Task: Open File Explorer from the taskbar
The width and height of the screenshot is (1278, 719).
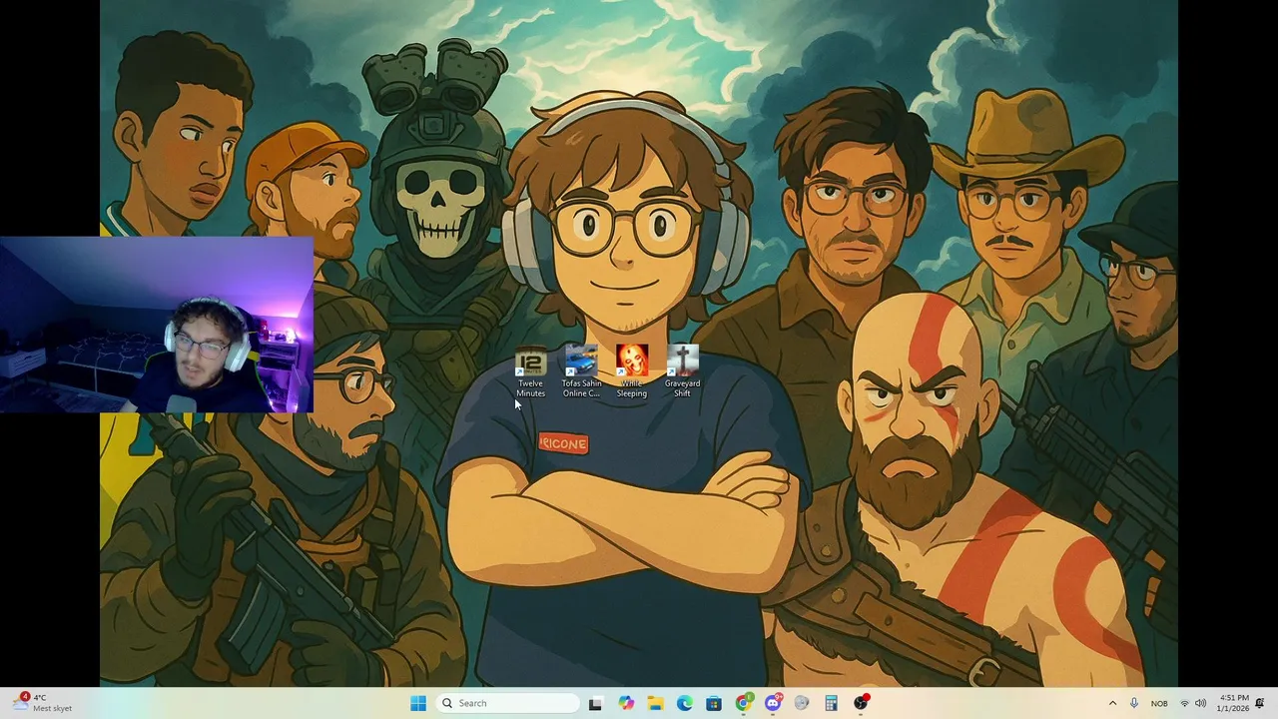Action: click(x=655, y=703)
